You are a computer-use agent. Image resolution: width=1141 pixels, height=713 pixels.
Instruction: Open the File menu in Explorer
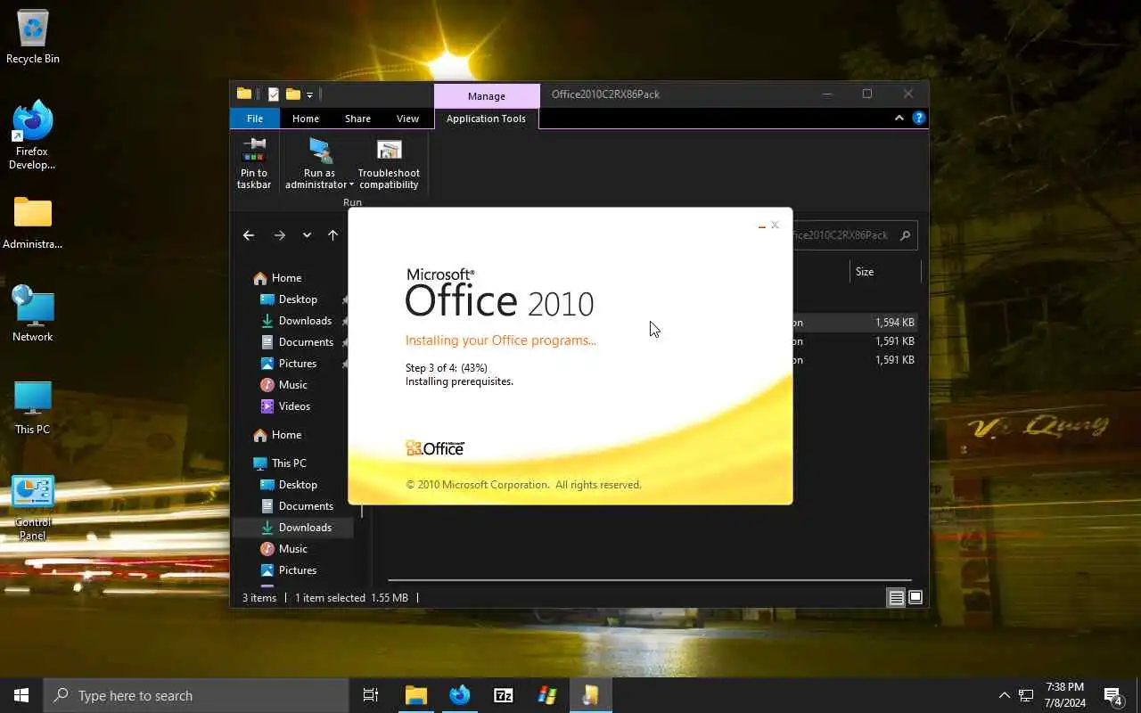coord(255,119)
